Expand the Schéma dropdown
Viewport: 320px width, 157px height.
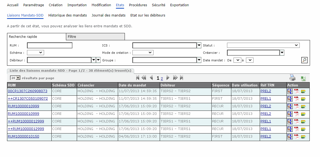[35, 53]
